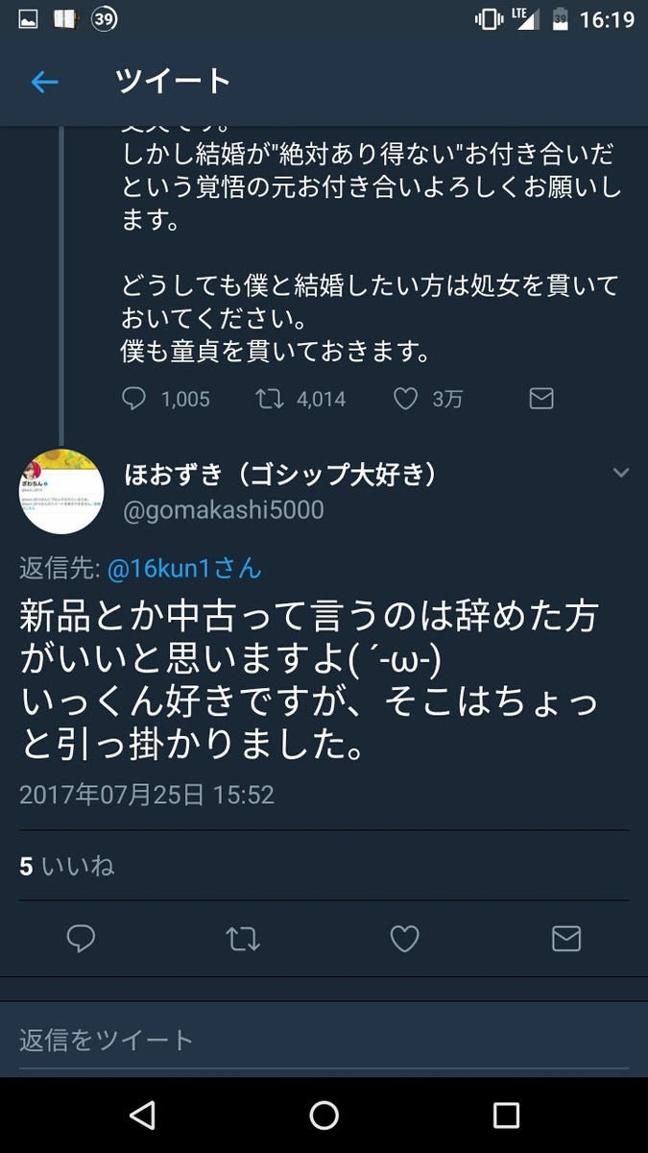Like the parent tweet with 3万 likes
This screenshot has width=648, height=1153.
pos(406,398)
